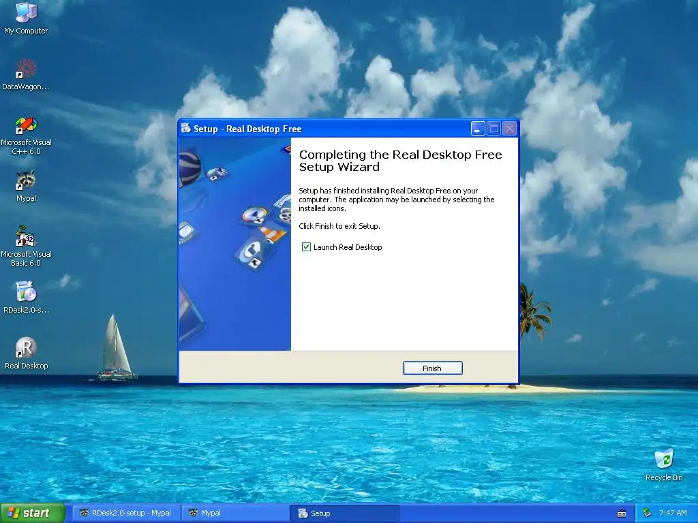This screenshot has width=698, height=523.
Task: Click Finish to exit Setup
Action: [x=432, y=368]
